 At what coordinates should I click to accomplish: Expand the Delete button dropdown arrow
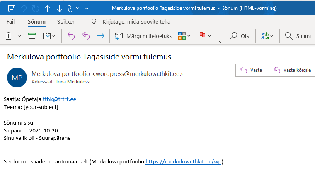[x=19, y=36]
